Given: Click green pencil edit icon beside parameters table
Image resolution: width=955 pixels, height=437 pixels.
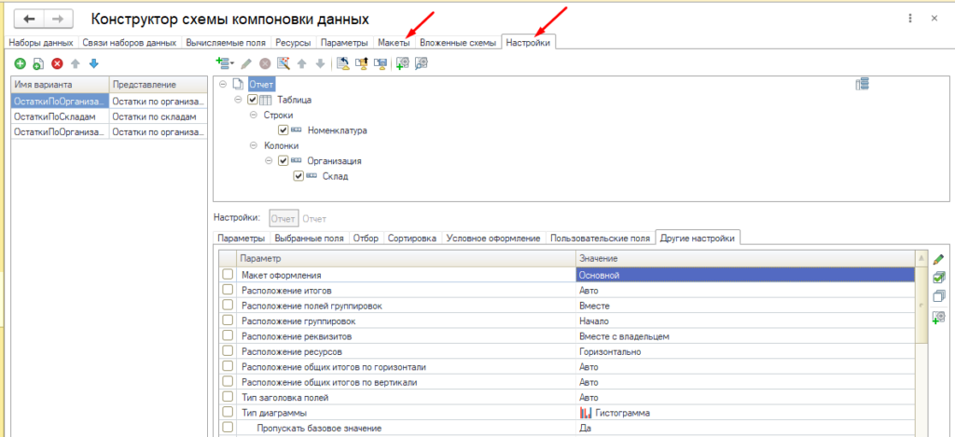Looking at the screenshot, I should [x=938, y=259].
